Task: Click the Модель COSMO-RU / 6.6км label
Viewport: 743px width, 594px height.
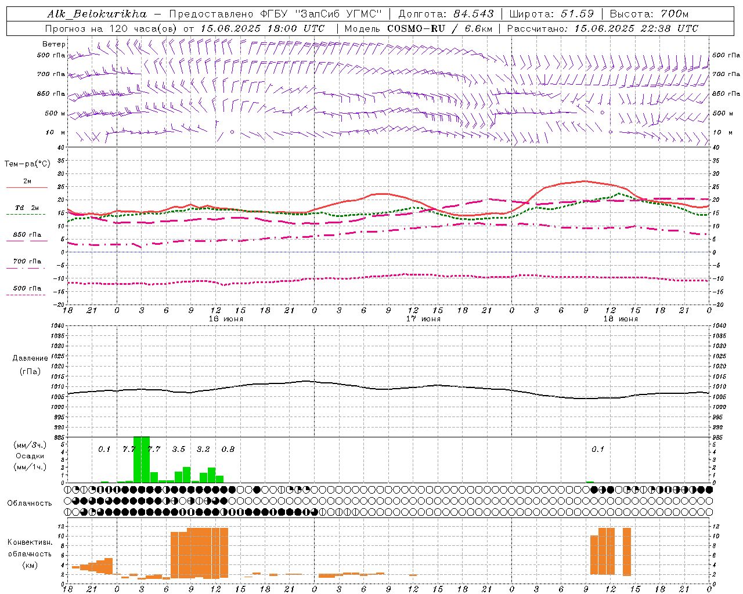Action: click(418, 28)
